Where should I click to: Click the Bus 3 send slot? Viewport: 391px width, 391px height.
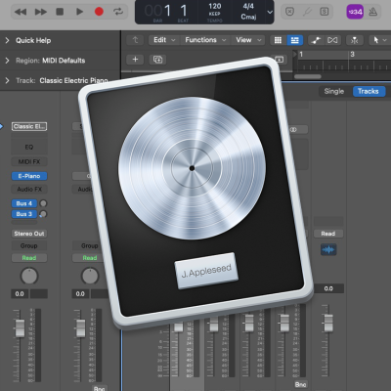[24, 214]
